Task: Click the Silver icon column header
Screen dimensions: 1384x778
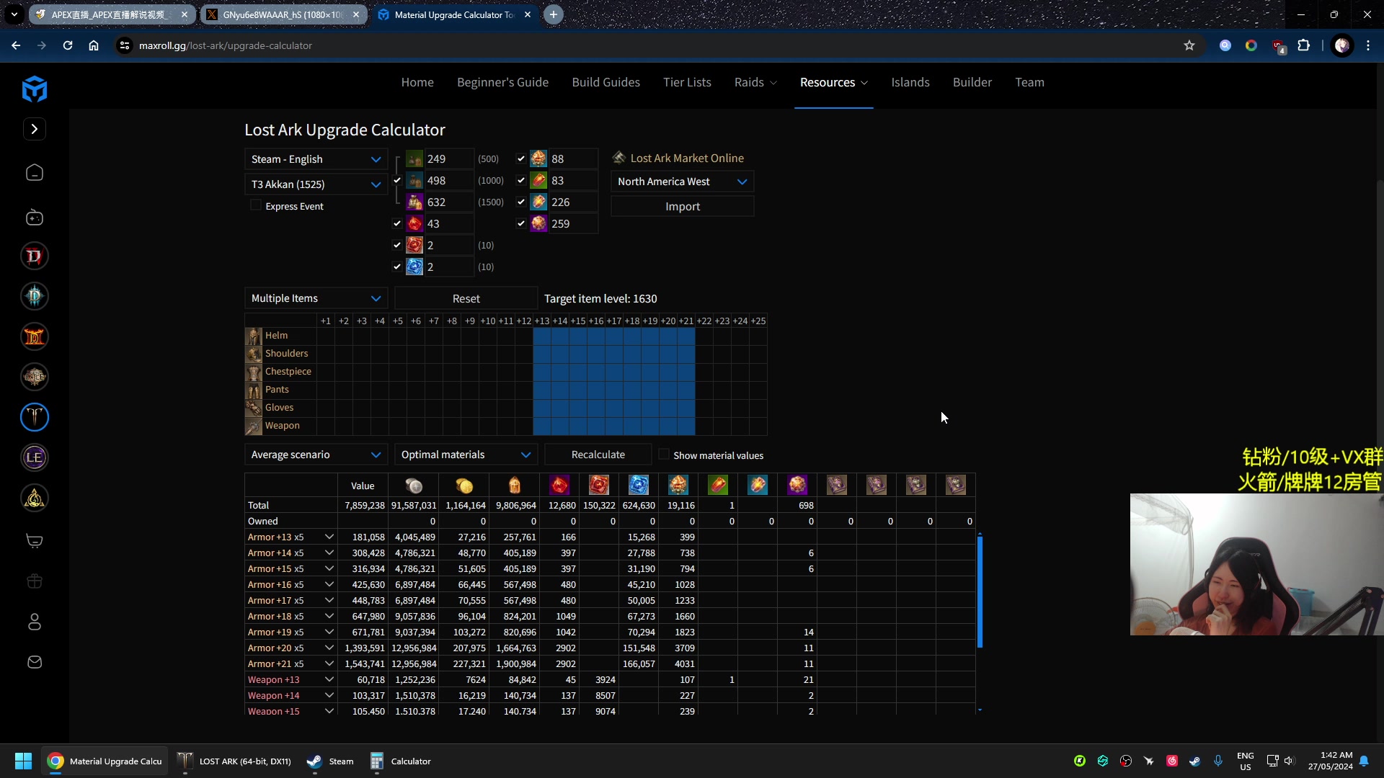Action: click(414, 486)
